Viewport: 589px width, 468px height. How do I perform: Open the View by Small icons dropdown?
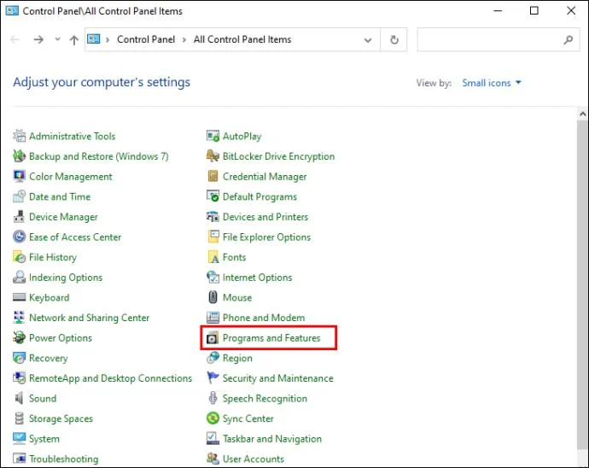click(492, 83)
